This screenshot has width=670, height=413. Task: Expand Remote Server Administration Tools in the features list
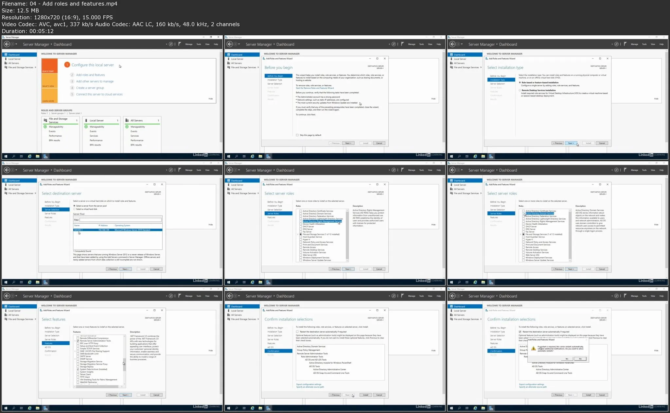coord(75,341)
